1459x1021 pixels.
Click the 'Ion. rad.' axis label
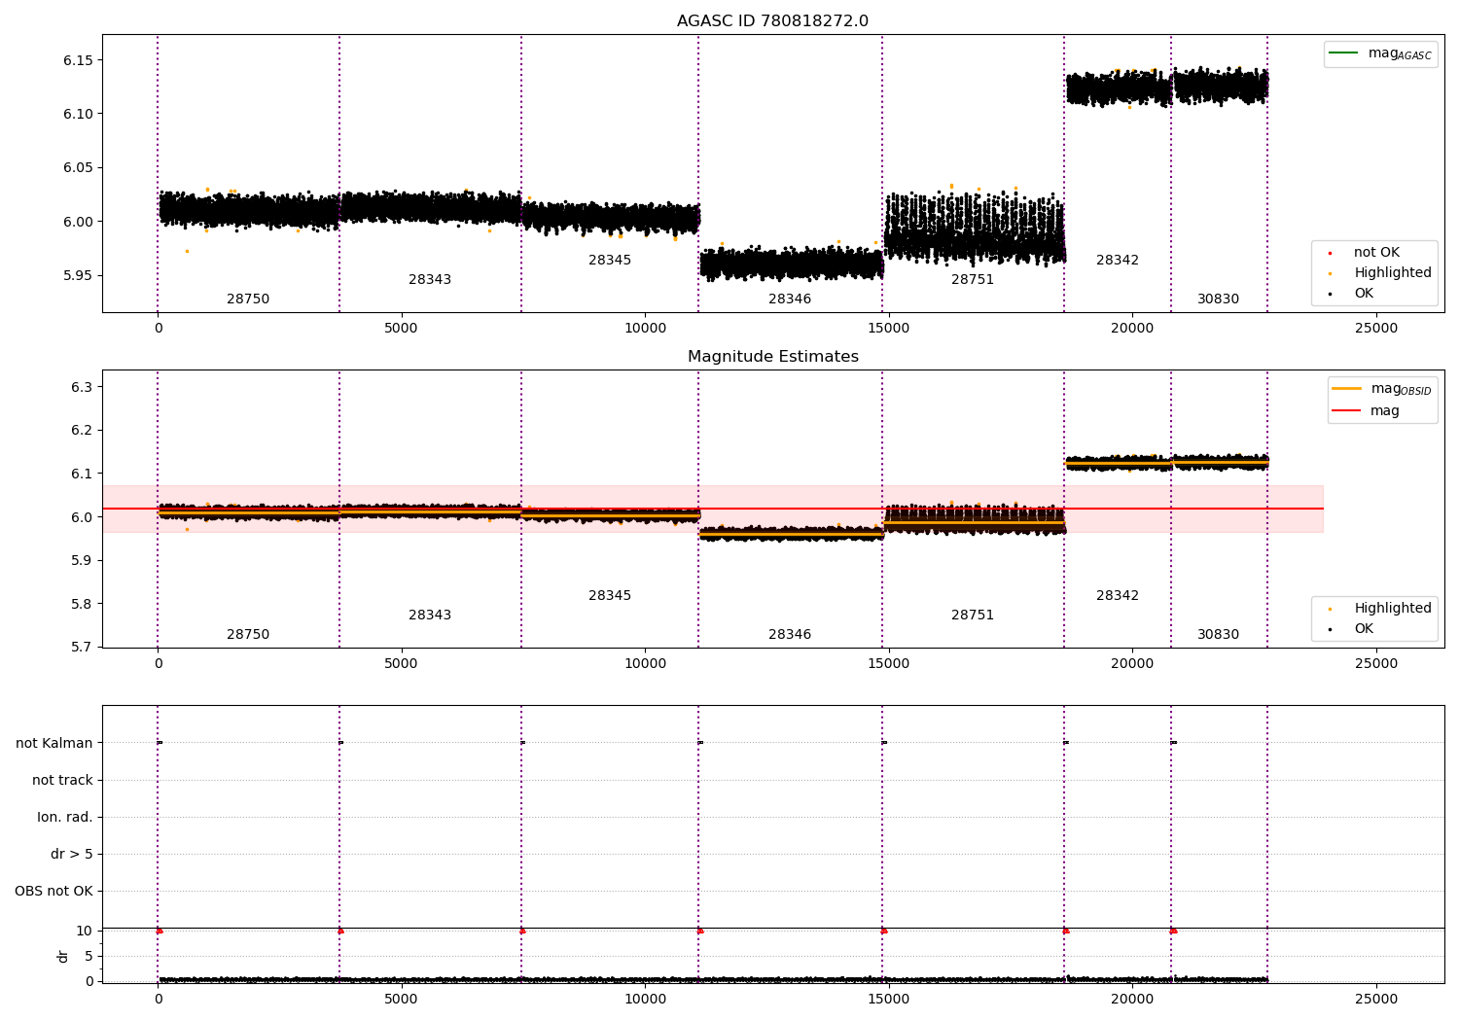click(65, 818)
